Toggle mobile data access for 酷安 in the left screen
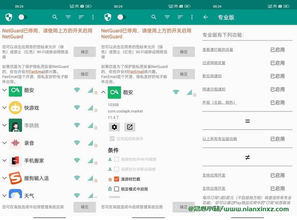 pos(90,90)
